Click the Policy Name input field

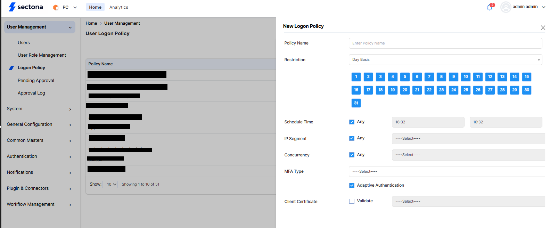pos(445,43)
